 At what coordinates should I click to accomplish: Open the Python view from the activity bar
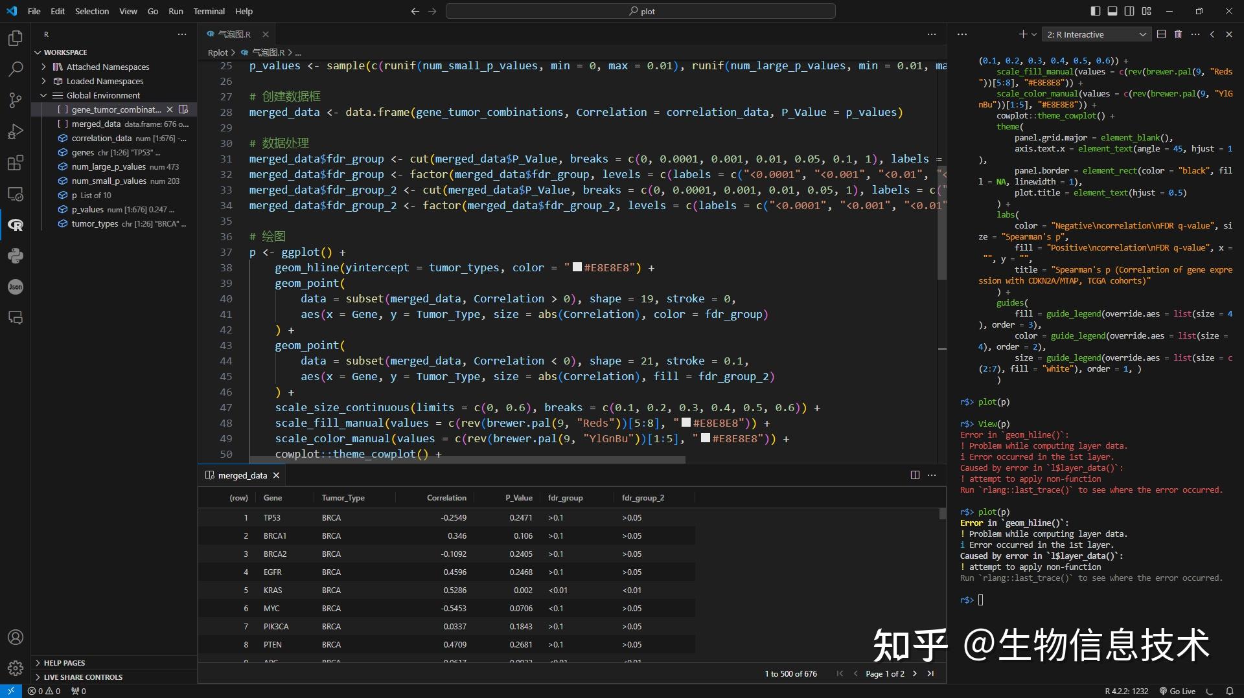point(16,256)
